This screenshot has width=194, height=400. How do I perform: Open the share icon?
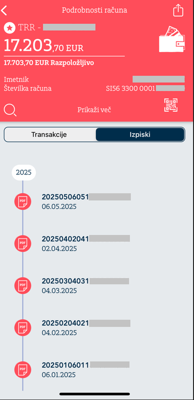tap(178, 10)
